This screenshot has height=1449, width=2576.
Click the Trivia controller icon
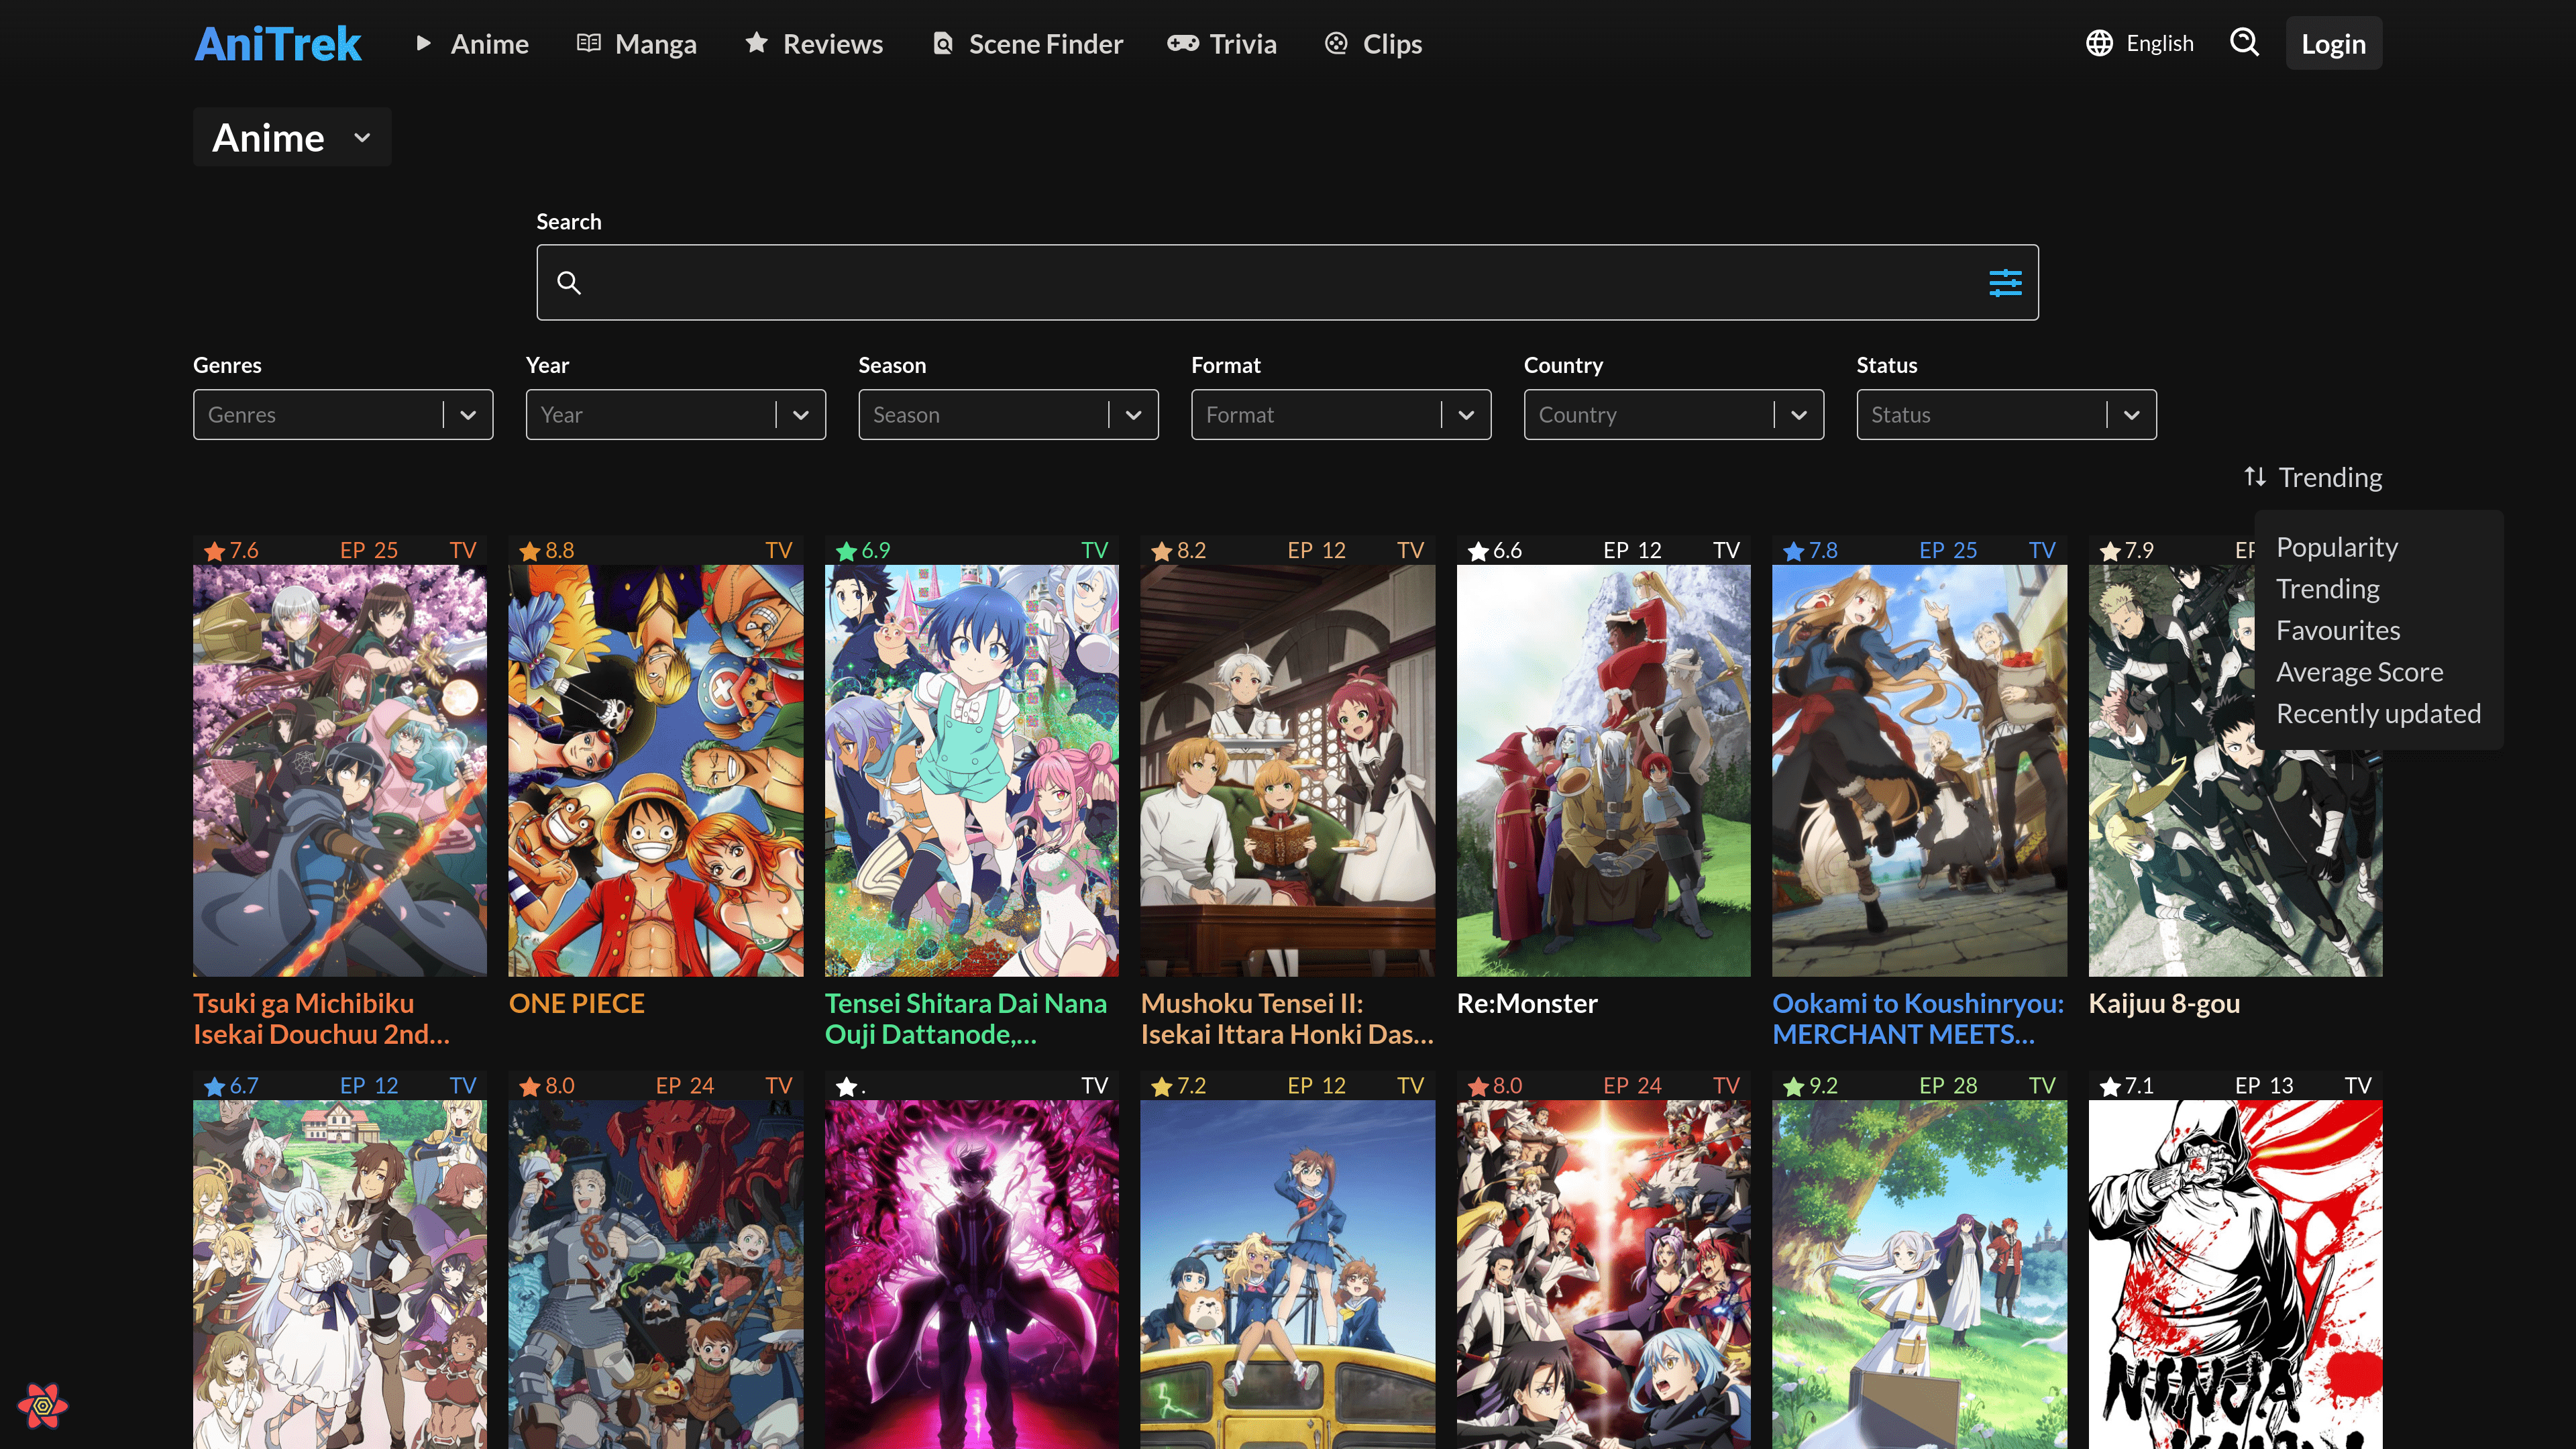(1178, 42)
